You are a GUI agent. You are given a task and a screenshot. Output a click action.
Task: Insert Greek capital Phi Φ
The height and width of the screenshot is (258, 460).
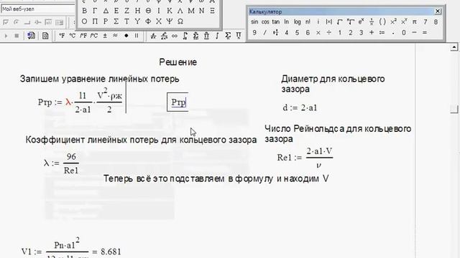(x=148, y=21)
